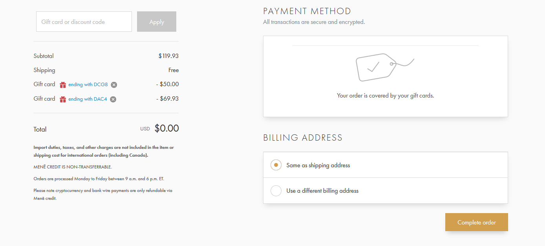
Task: Open the 'ending with DAC4' gift card link
Action: coord(88,99)
